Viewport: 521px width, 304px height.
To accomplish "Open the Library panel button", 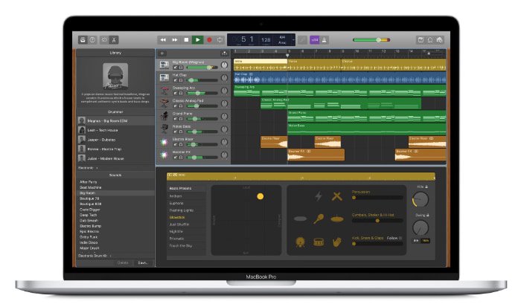I will [x=83, y=40].
